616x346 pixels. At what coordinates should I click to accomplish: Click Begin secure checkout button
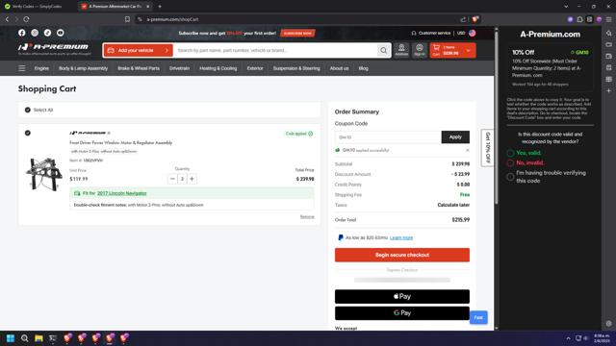[402, 255]
